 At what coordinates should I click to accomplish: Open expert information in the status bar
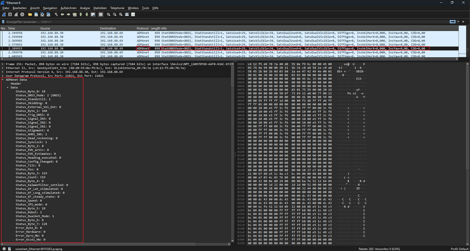point(3,248)
